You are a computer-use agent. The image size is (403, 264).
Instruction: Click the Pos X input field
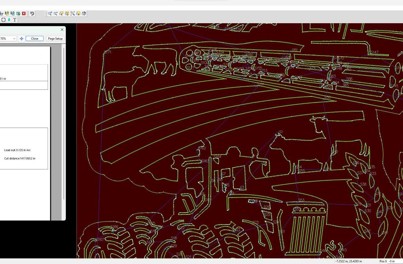(x=394, y=261)
